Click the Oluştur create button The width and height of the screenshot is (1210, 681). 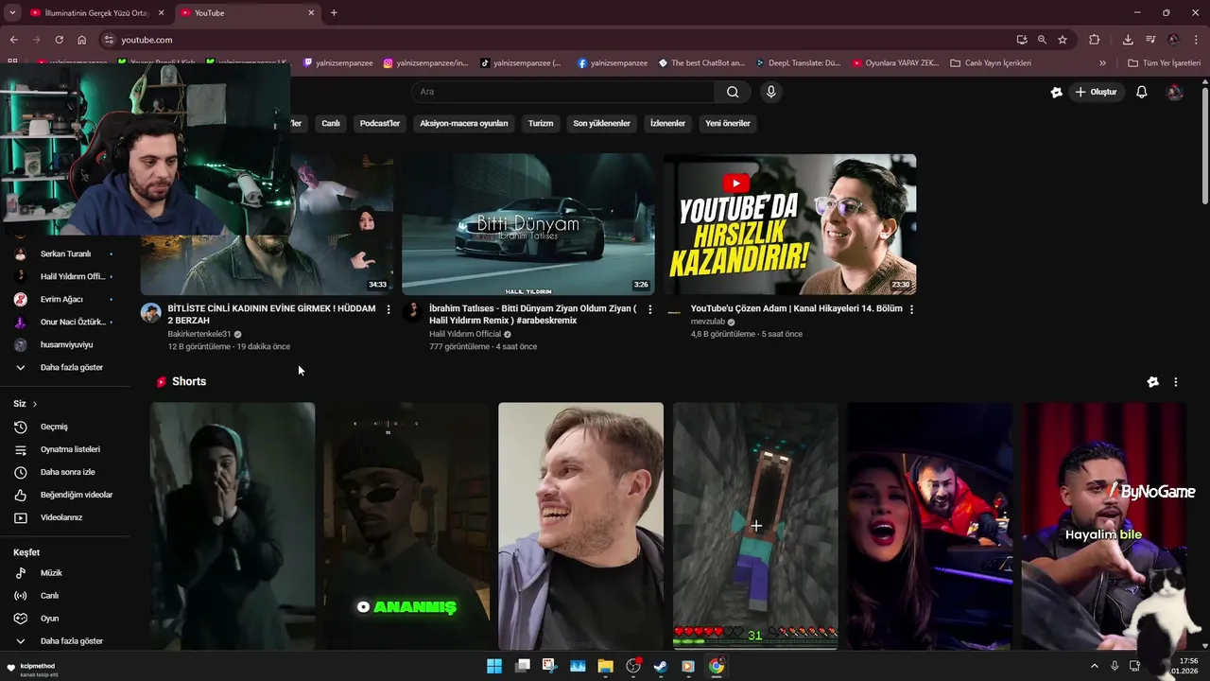1096,92
